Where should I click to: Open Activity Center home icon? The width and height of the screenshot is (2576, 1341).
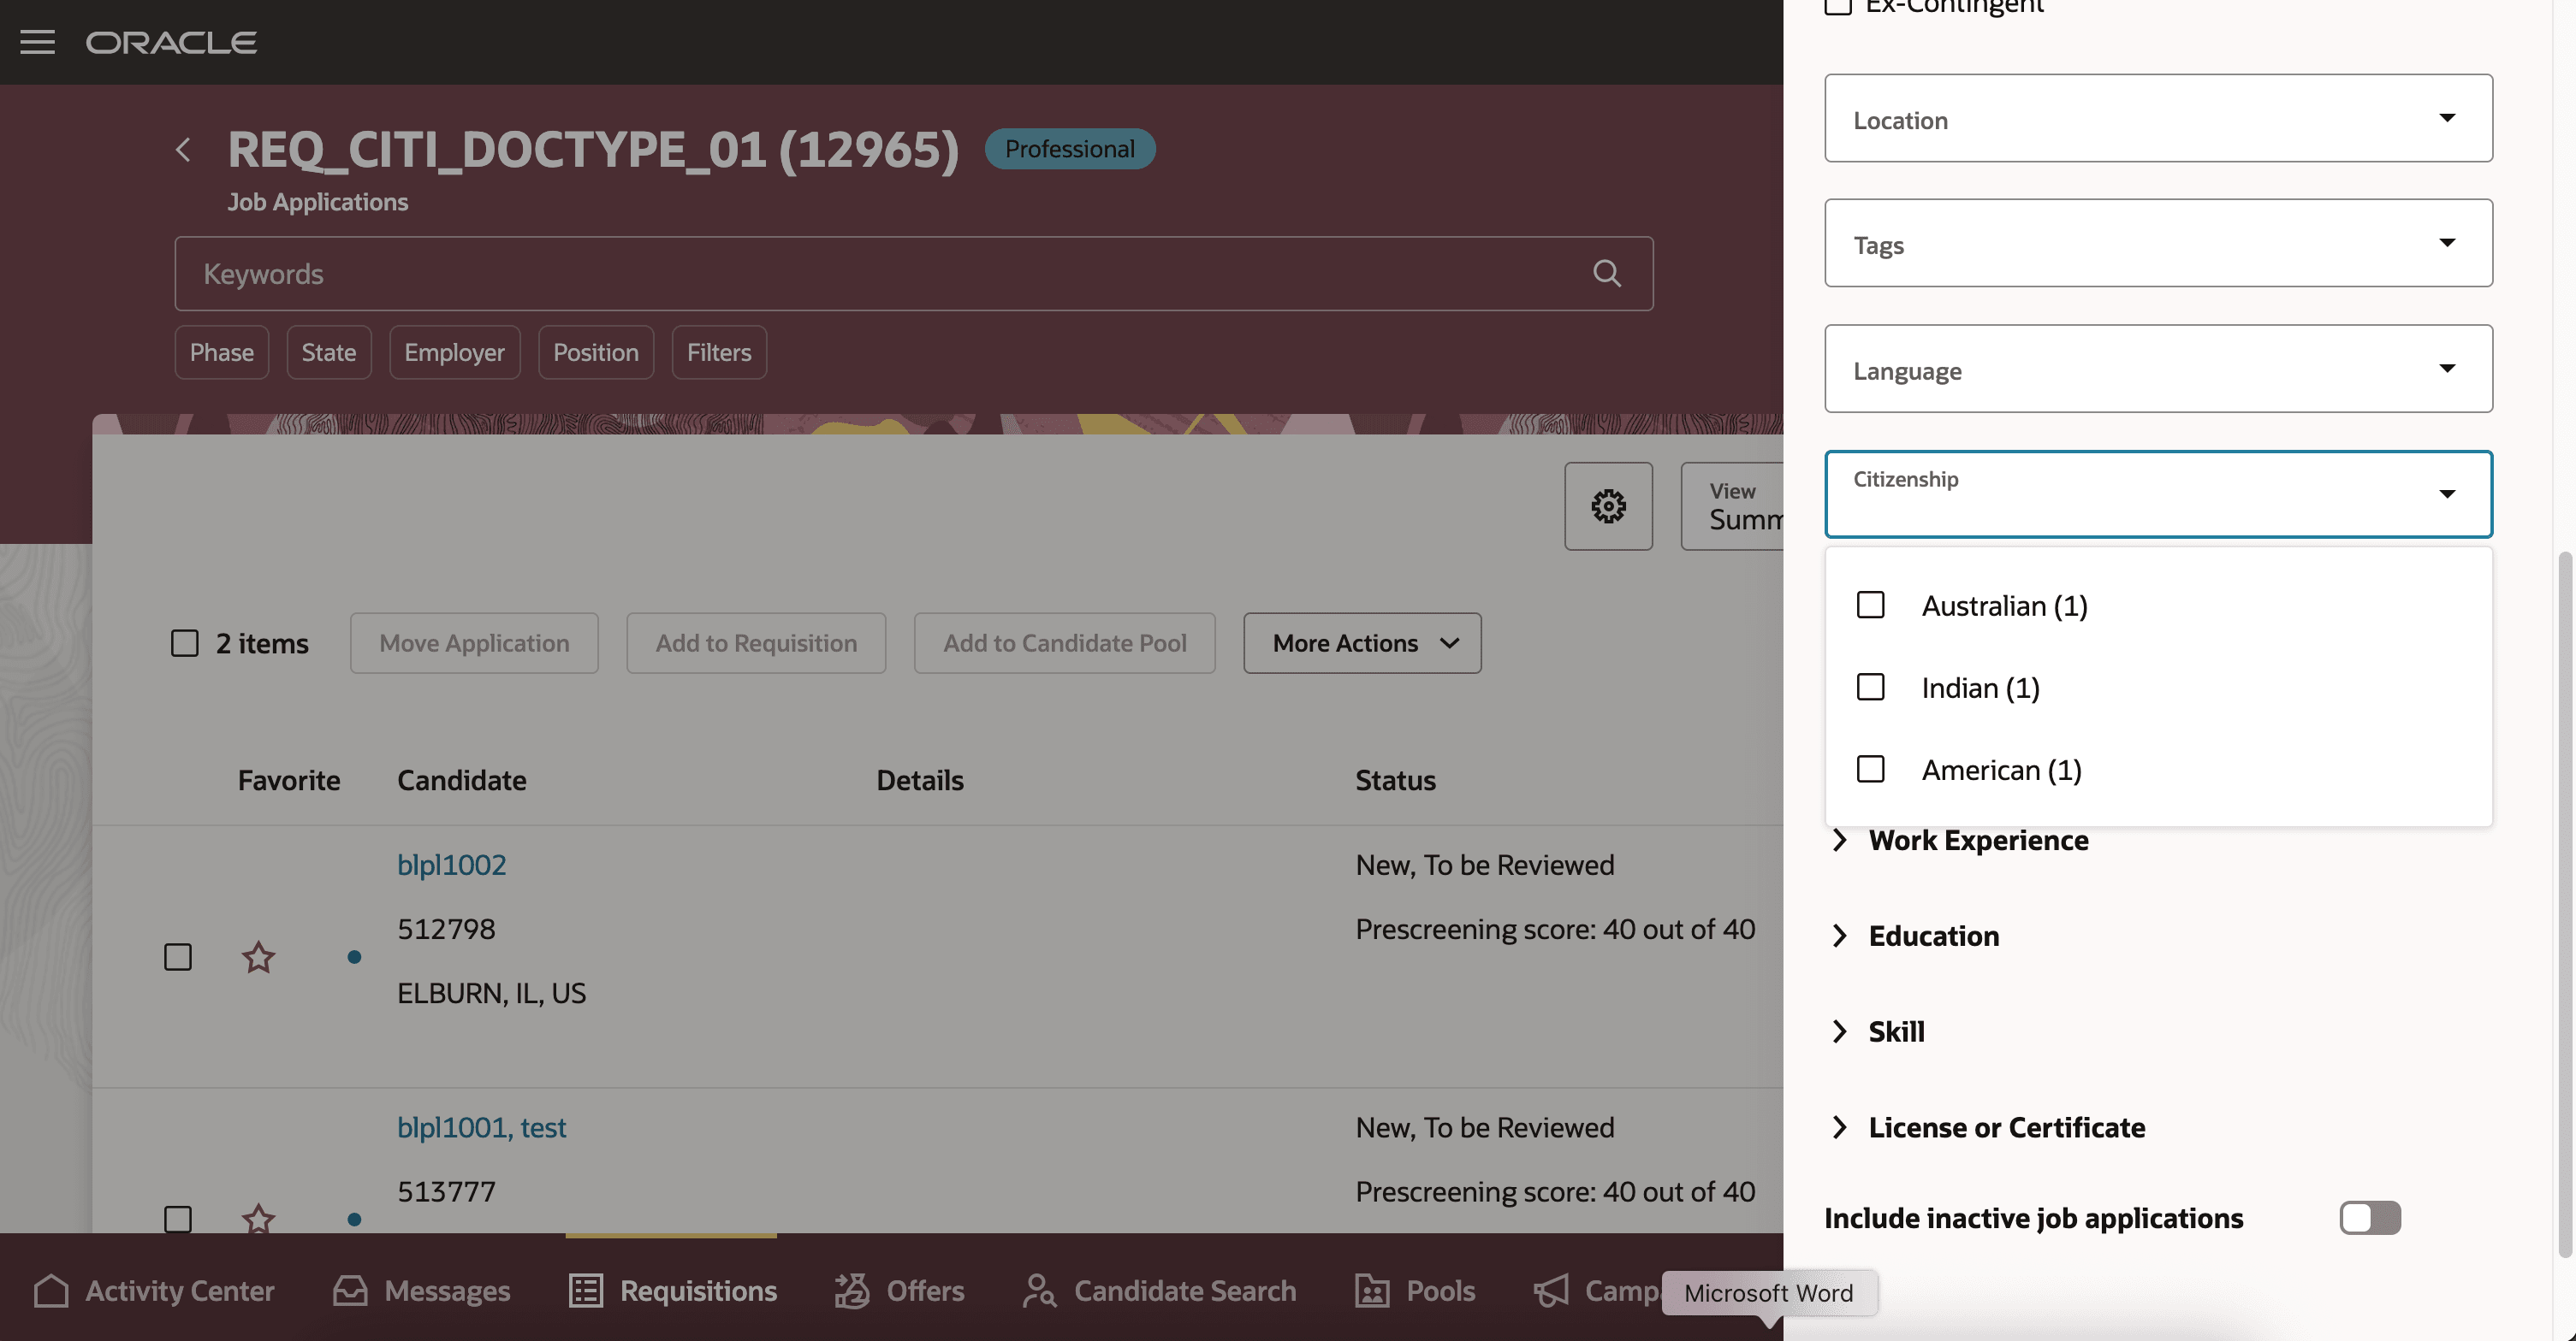click(51, 1290)
